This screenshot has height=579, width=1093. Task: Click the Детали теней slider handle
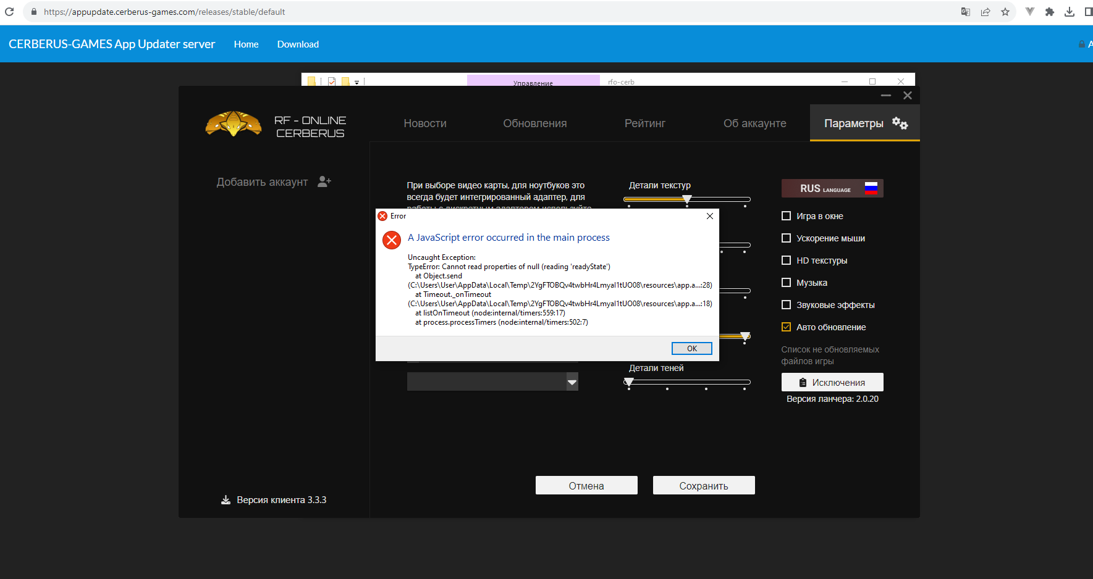(628, 383)
